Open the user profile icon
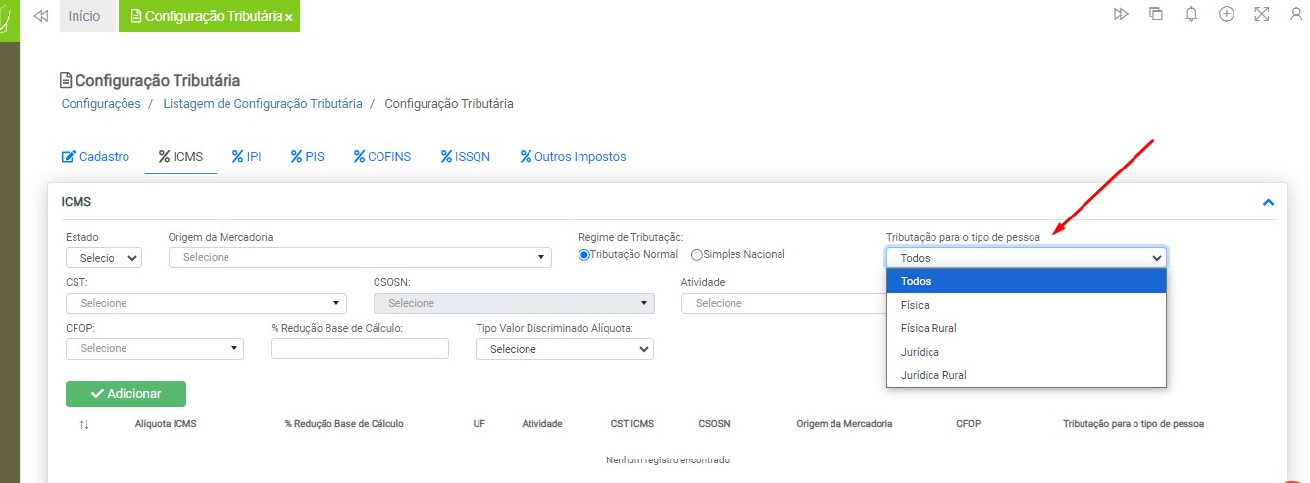Image resolution: width=1310 pixels, height=483 pixels. [1296, 14]
